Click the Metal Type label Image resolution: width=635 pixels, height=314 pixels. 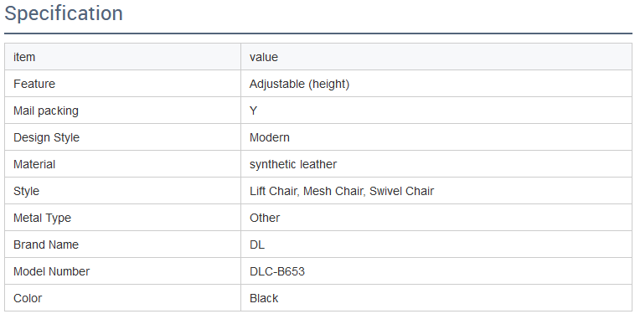tap(42, 218)
